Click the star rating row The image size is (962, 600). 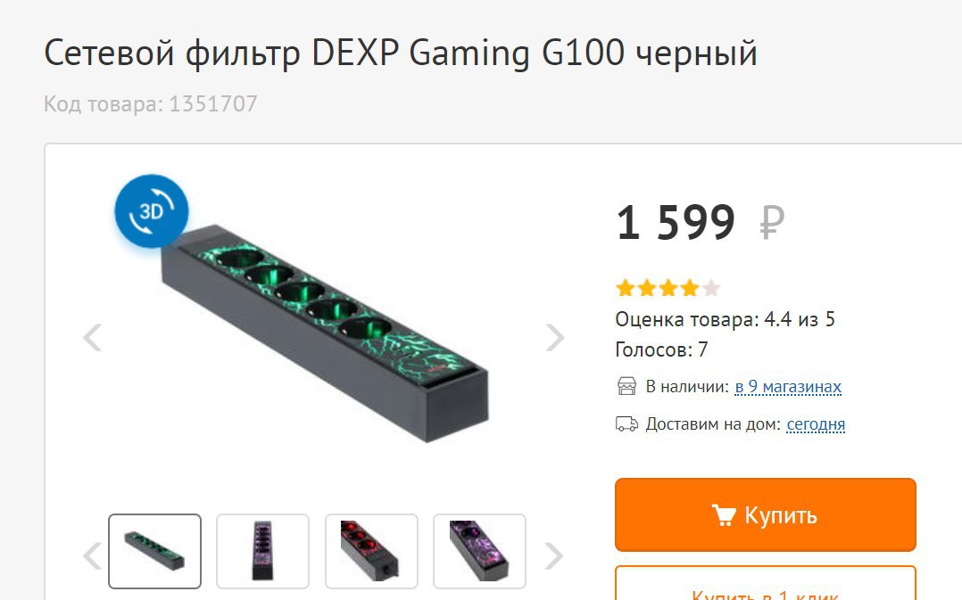(668, 287)
